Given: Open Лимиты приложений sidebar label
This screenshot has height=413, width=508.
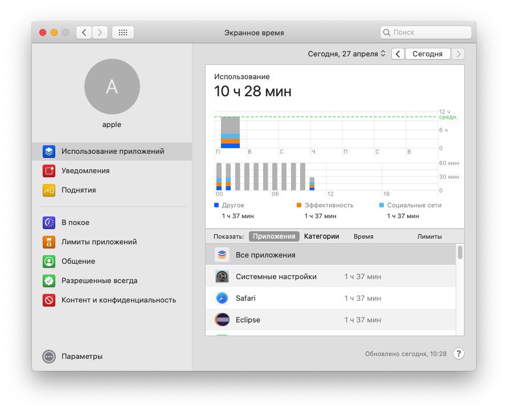Looking at the screenshot, I should click(x=99, y=242).
